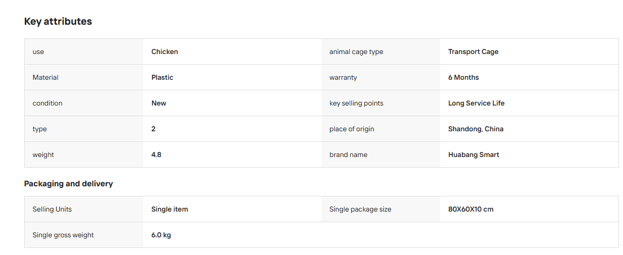Select the '6.0 kg' gross weight value
This screenshot has width=623, height=255.
pyautogui.click(x=161, y=235)
